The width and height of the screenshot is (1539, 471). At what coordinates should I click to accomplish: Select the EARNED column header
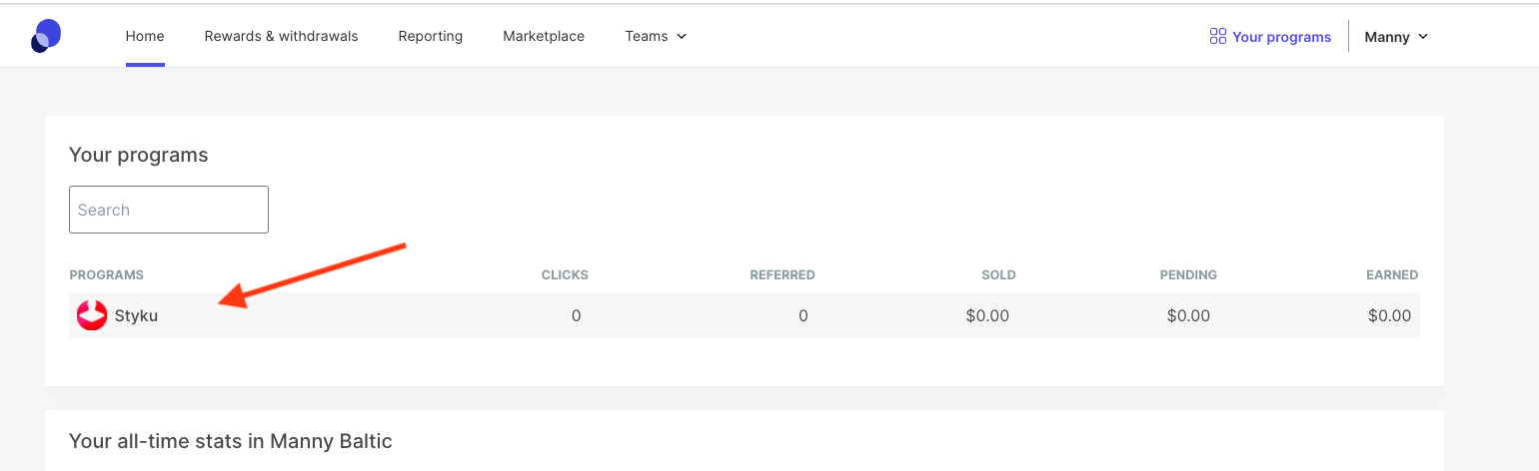pos(1392,274)
